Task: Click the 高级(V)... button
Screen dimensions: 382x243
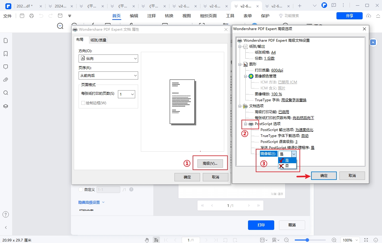Action: point(210,163)
